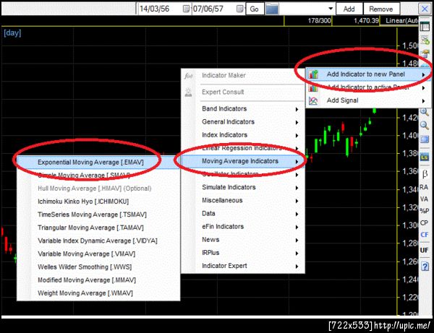Viewport: 434px width, 333px height.
Task: Click the start date field 14/03/56
Action: click(x=161, y=9)
